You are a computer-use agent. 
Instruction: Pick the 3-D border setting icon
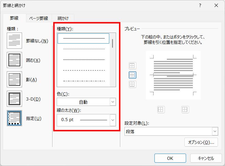14,99
